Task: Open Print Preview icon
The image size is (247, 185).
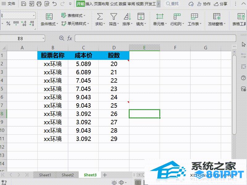Action: coord(47,4)
